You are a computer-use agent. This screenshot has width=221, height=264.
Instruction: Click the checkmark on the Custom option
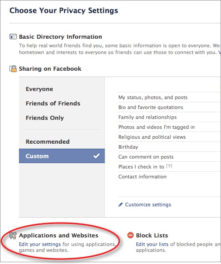pos(96,156)
